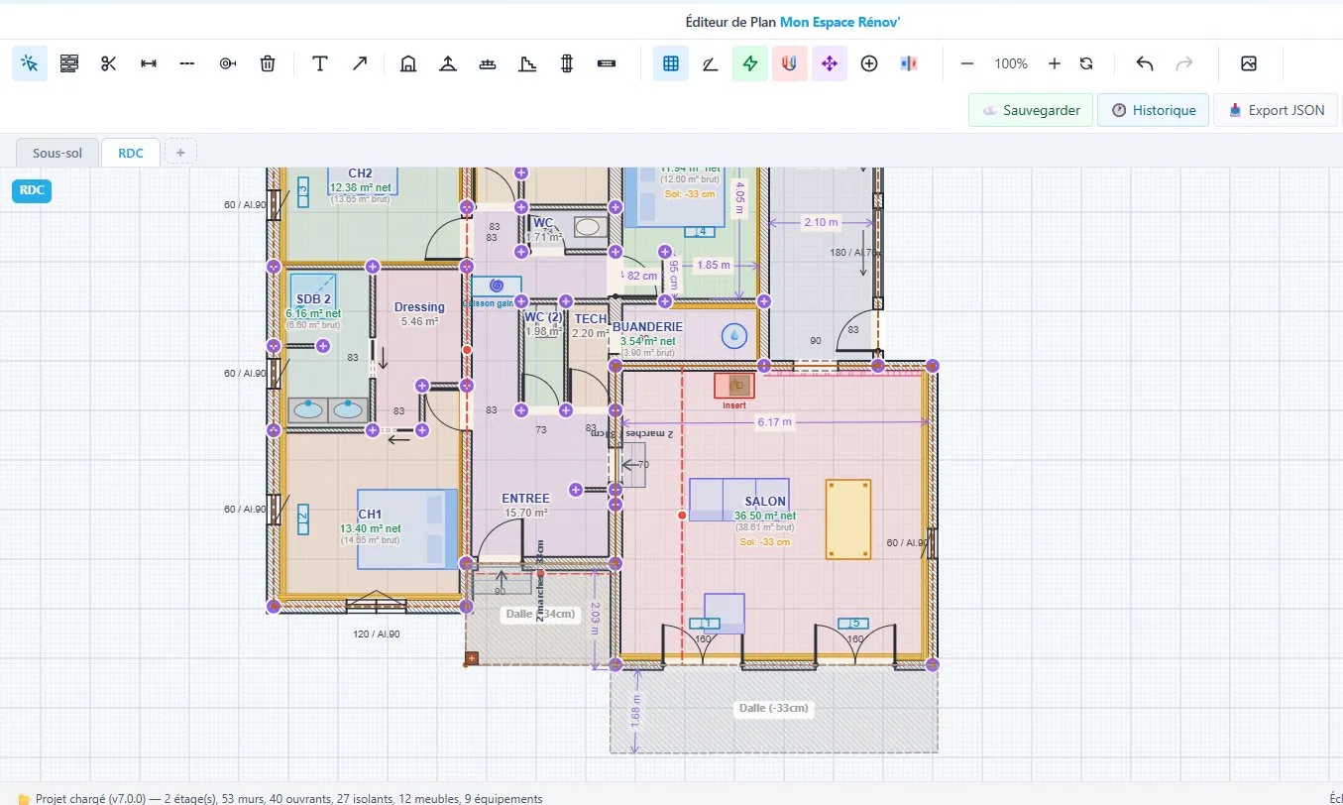Click the trash delete icon
Screen dimensions: 1343x805
point(268,63)
